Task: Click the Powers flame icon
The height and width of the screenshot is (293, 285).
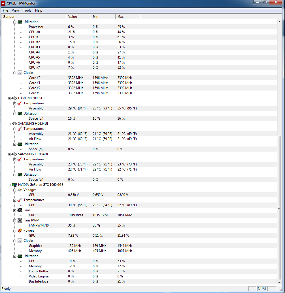Action: pyautogui.click(x=20, y=230)
